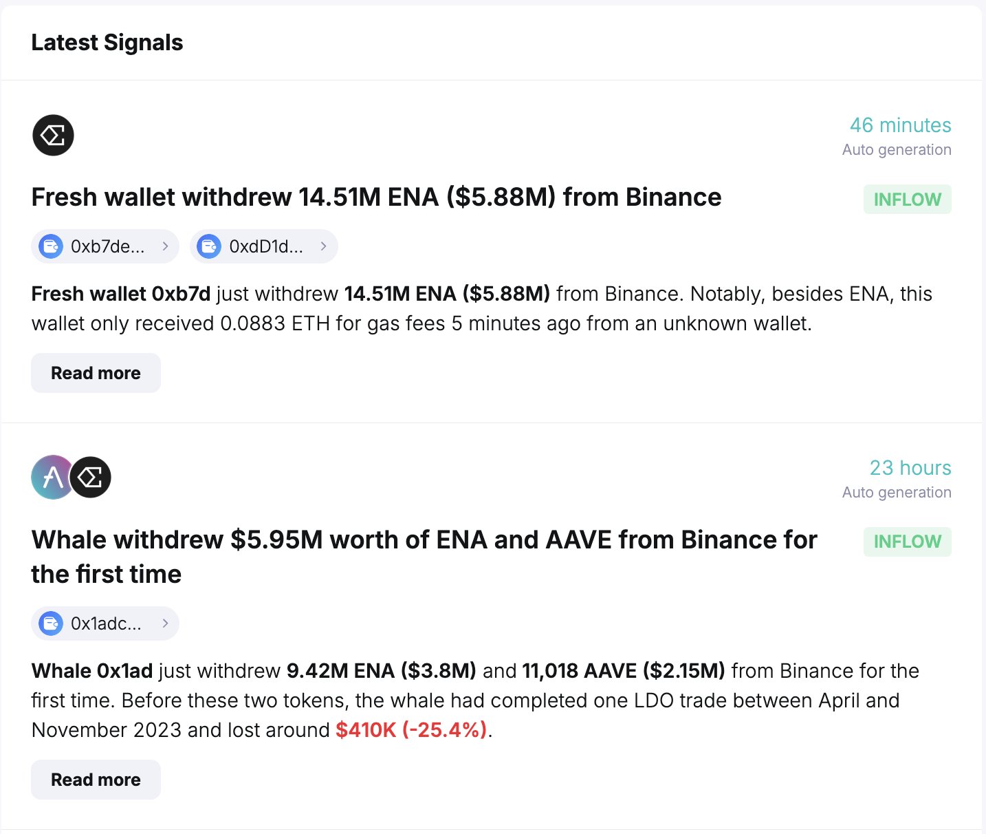The image size is (986, 834).
Task: Expand the 0xdD1d wallet chip chevron
Action: [x=323, y=246]
